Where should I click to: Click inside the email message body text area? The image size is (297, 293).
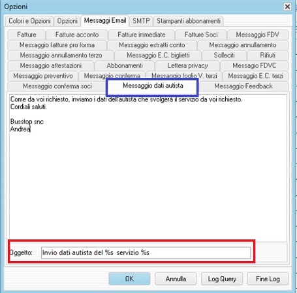[148, 168]
